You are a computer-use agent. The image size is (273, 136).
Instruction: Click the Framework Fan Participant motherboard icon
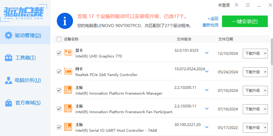click(68, 109)
